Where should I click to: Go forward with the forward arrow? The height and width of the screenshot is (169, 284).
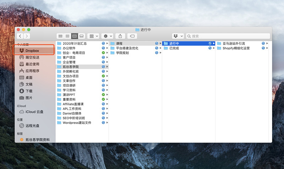pos(27,36)
